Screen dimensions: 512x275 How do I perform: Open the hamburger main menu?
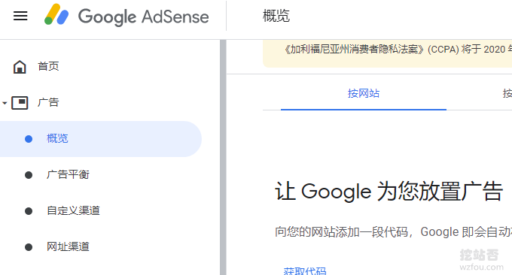coord(20,16)
